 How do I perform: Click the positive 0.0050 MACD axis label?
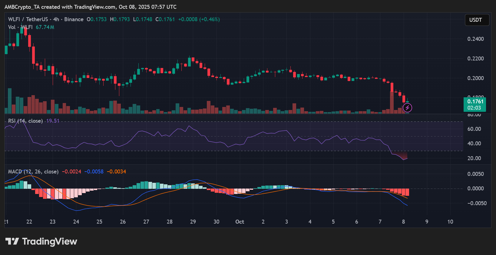click(x=476, y=174)
